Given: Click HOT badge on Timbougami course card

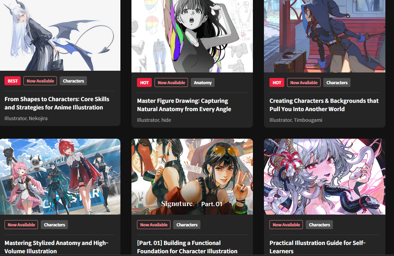Looking at the screenshot, I should (x=277, y=83).
